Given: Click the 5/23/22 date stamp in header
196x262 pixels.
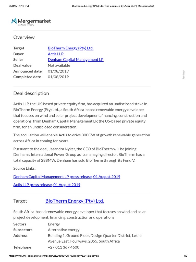Looking at the screenshot, I should (x=19, y=6).
